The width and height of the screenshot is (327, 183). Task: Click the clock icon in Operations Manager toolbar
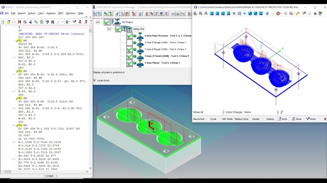140,14
